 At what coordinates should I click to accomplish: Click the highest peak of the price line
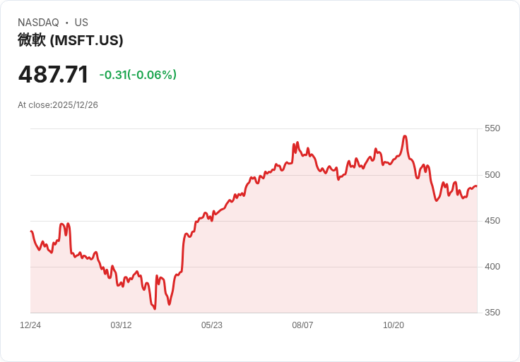pos(405,136)
